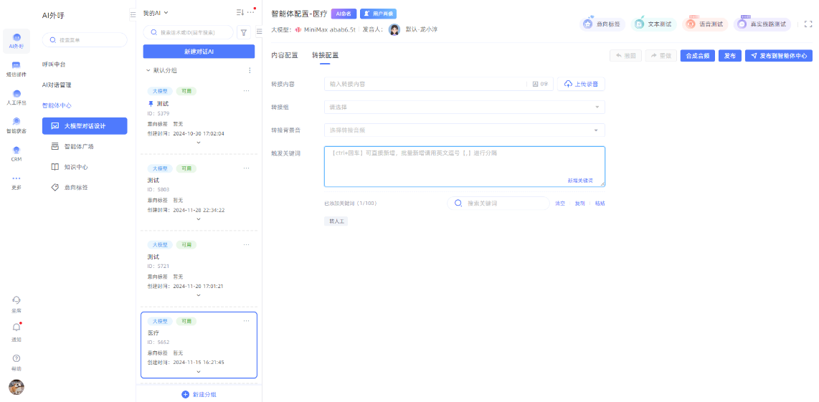Click the 上传录音 upload button

[581, 84]
